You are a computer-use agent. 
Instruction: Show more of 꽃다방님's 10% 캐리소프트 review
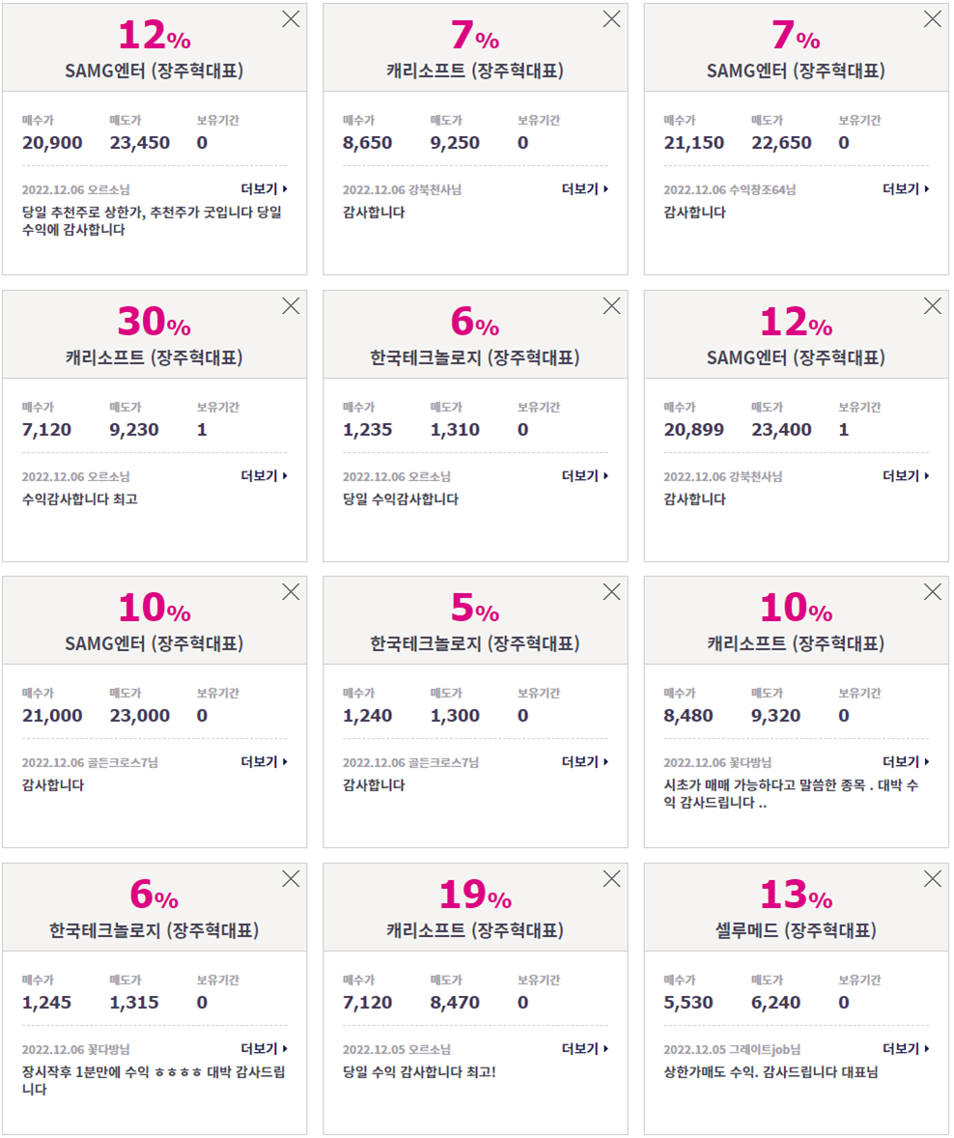(906, 761)
